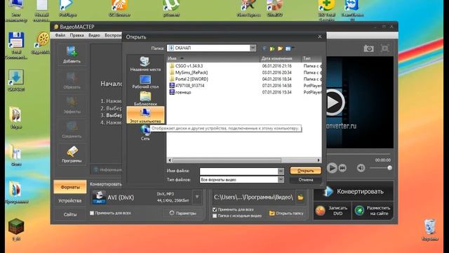Open Рабочий стол location in dialog

coord(145,82)
